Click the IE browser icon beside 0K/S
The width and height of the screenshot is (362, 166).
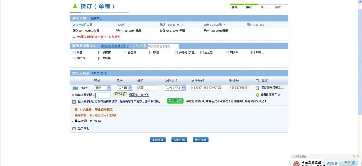[x=354, y=162]
